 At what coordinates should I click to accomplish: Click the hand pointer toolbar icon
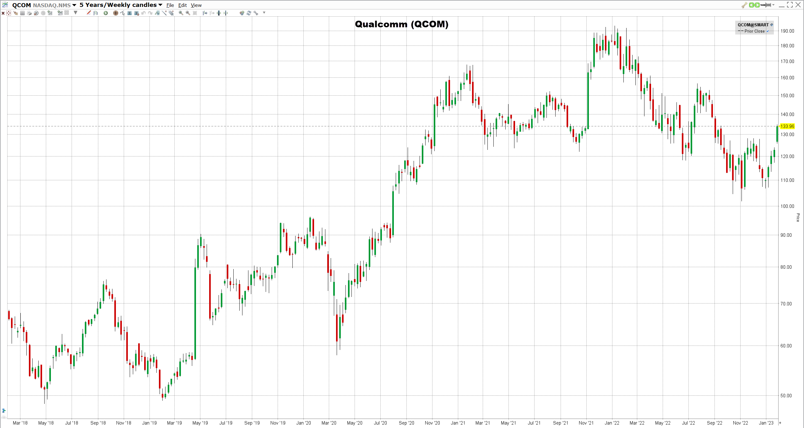[15, 13]
